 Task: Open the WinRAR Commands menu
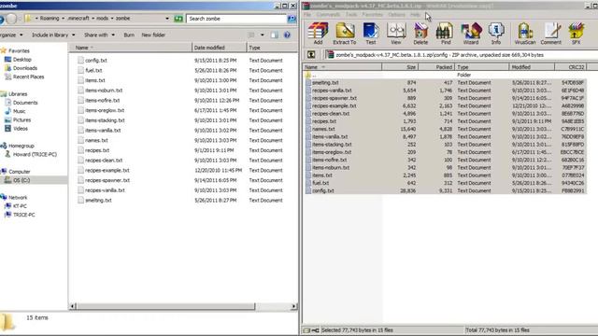coord(328,15)
